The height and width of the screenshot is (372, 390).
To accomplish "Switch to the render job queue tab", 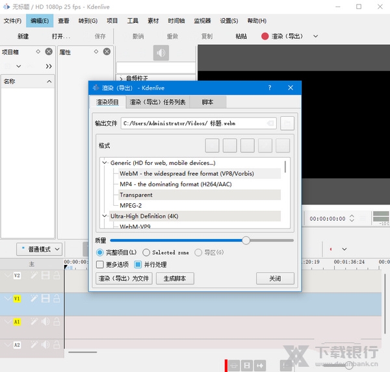I will click(157, 102).
